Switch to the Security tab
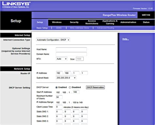Image resolution: width=155 pixels, height=125 pixels. pyautogui.click(x=74, y=22)
